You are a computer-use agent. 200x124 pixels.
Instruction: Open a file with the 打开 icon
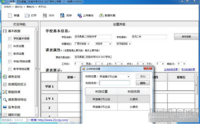coord(27,15)
